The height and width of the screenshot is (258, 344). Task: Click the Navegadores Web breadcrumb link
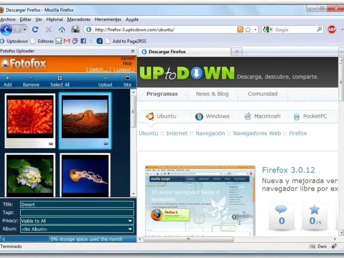[x=257, y=133]
